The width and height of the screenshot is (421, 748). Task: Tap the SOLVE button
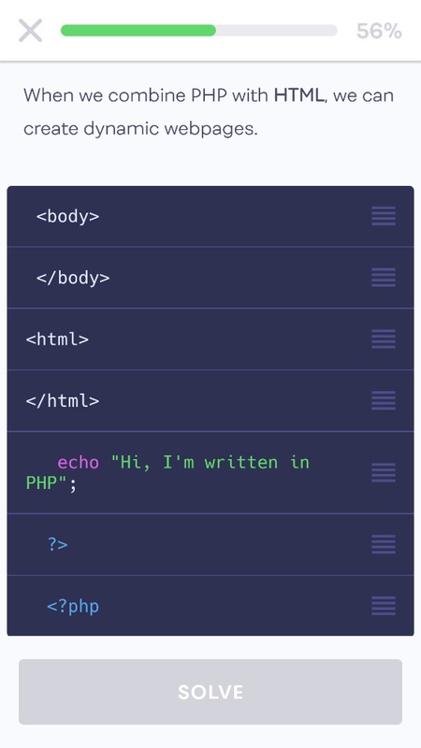click(210, 692)
